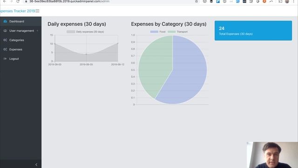Image resolution: width=298 pixels, height=168 pixels.
Task: Click the Daily expenses (30 days) heading
Action: pyautogui.click(x=77, y=24)
